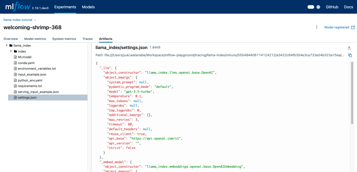Go to llama-index-tutorial experiment breadcrumb
357x172 pixels.
(18, 20)
